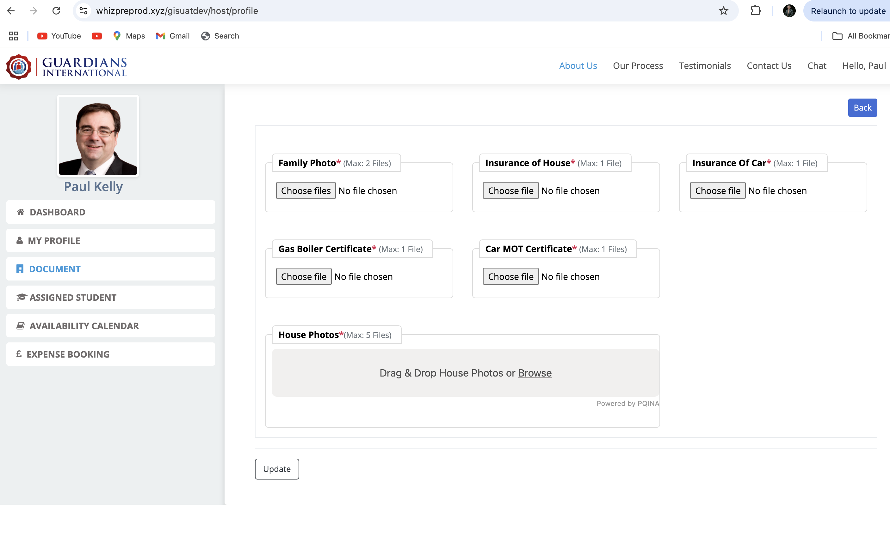Click the Guardians International logo
The height and width of the screenshot is (537, 890).
click(x=66, y=67)
